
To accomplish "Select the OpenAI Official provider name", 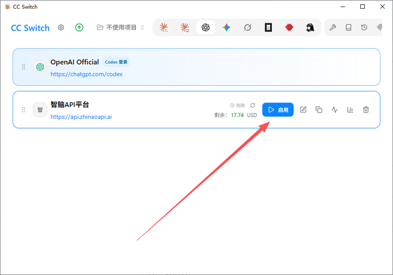I will tap(75, 62).
